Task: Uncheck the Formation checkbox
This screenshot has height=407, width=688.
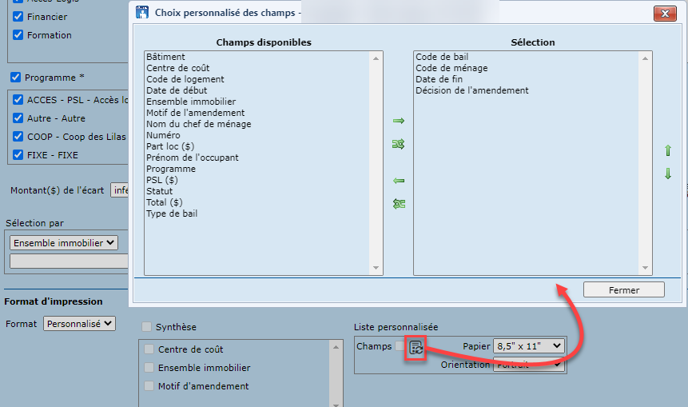Action: 18,35
